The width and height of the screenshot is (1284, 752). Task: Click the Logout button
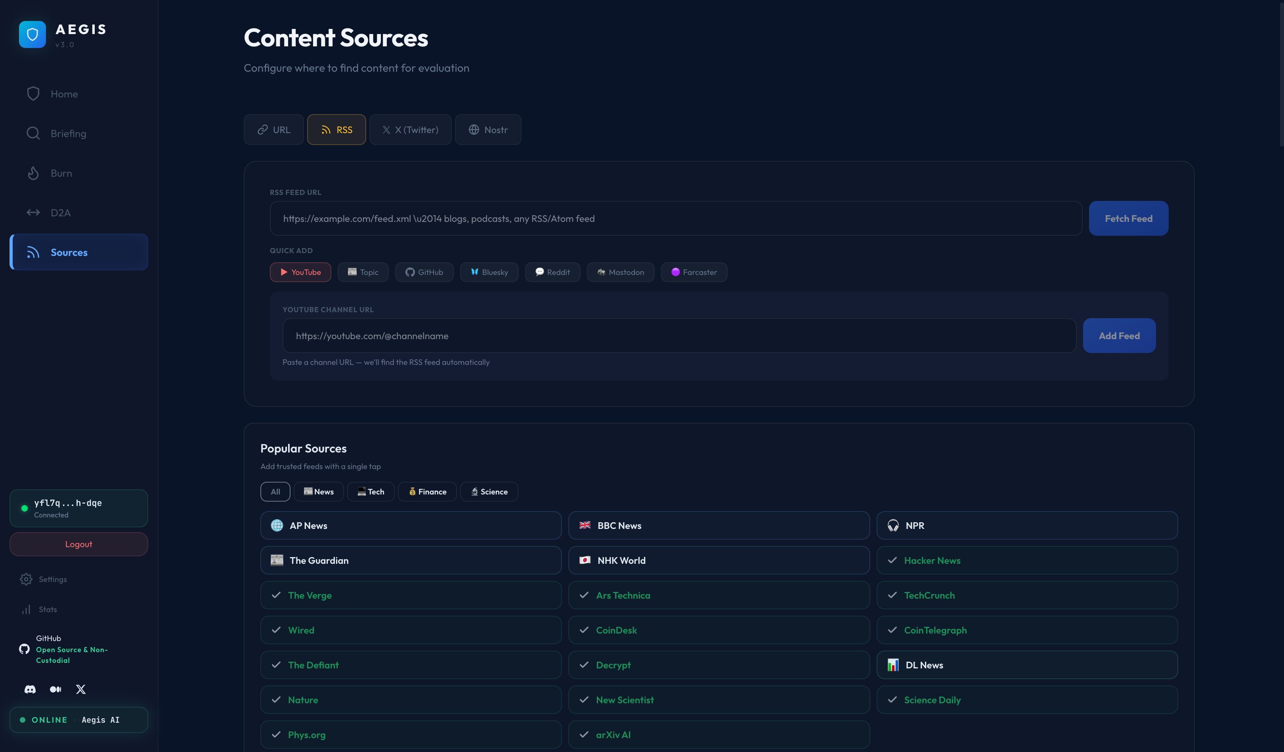click(78, 544)
